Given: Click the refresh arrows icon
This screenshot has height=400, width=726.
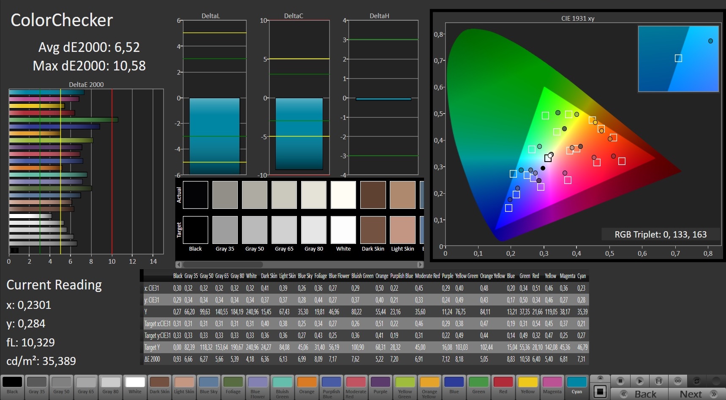Looking at the screenshot, I should click(697, 381).
